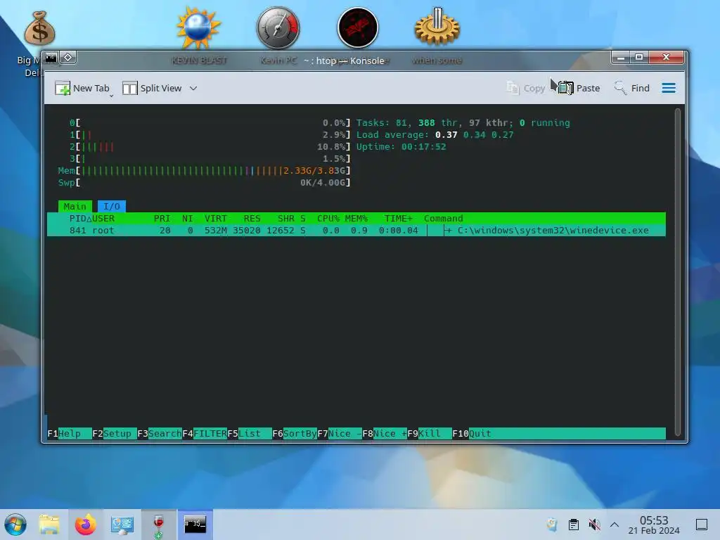Viewport: 720px width, 540px height.
Task: Click the Split View button
Action: [x=152, y=88]
